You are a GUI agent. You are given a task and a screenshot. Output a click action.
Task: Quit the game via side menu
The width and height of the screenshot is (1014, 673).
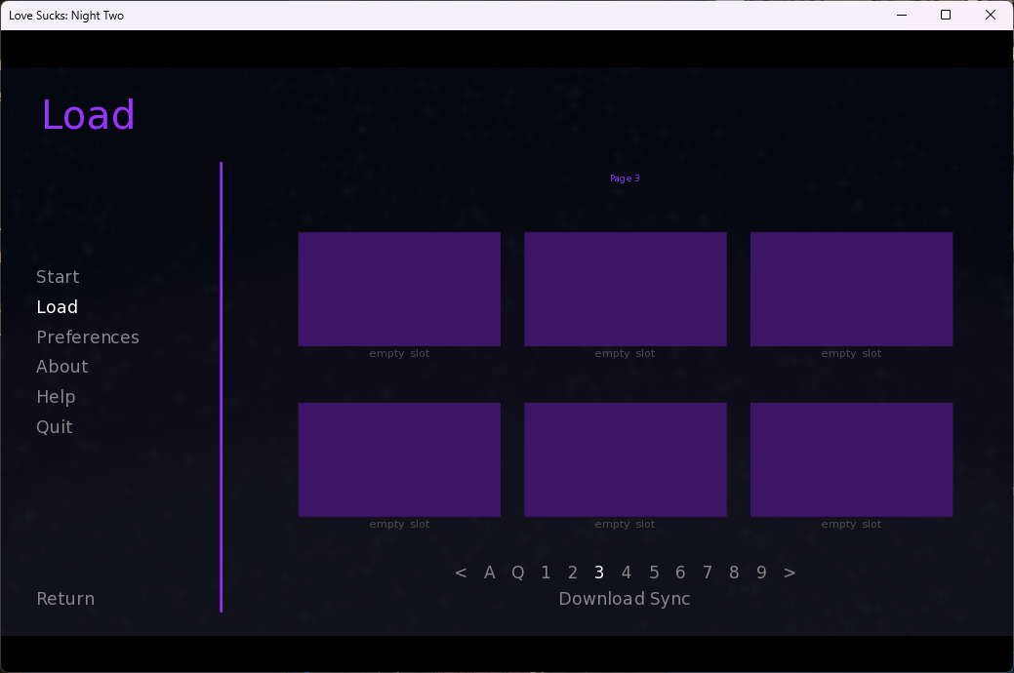pos(55,427)
